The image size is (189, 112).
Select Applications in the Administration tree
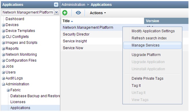click(20, 108)
